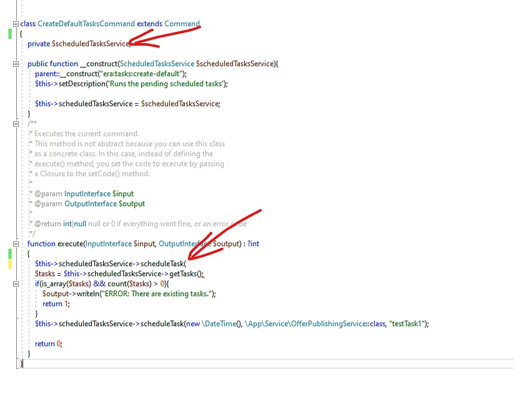Collapse the __construct function fold marker
This screenshot has width=514, height=410.
click(x=16, y=64)
